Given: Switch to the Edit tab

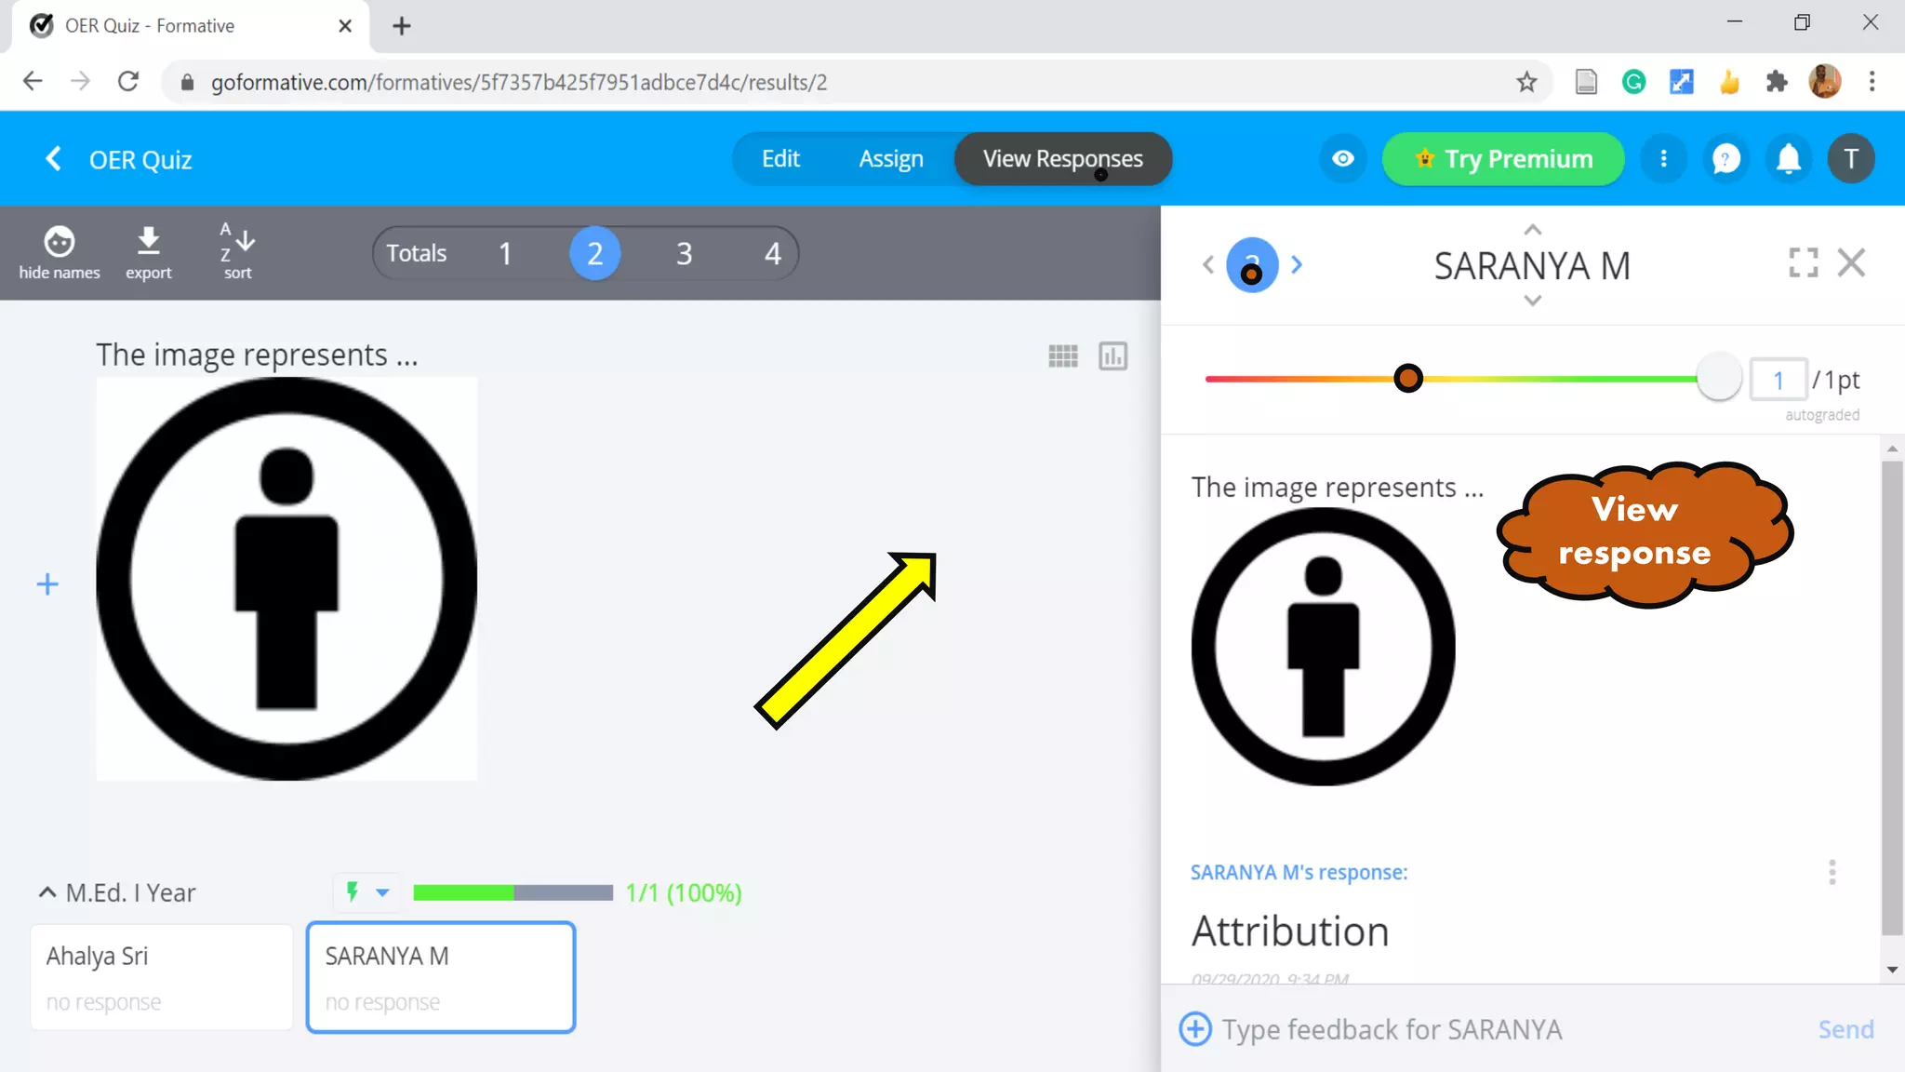Looking at the screenshot, I should point(780,159).
